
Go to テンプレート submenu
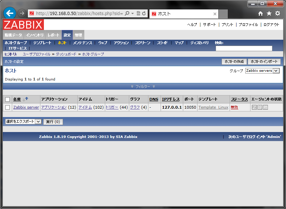pos(42,43)
